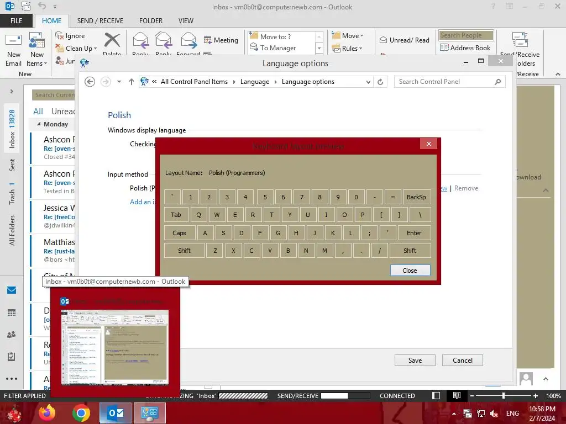
Task: Open the Address Book
Action: click(465, 47)
